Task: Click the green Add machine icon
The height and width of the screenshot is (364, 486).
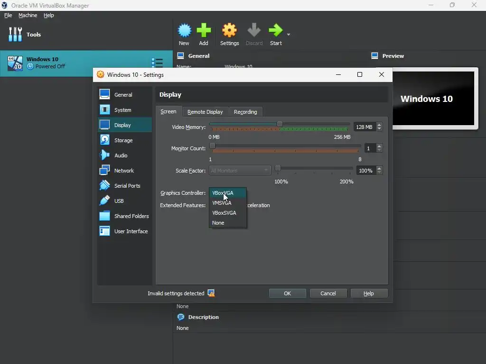Action: click(x=204, y=30)
